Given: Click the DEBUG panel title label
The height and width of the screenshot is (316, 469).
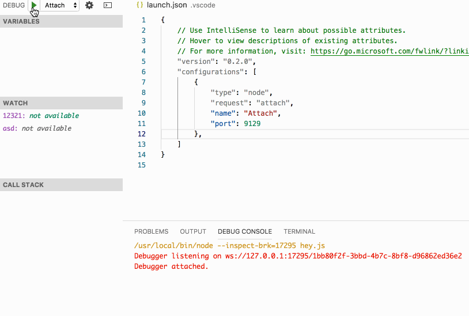Looking at the screenshot, I should (x=14, y=5).
